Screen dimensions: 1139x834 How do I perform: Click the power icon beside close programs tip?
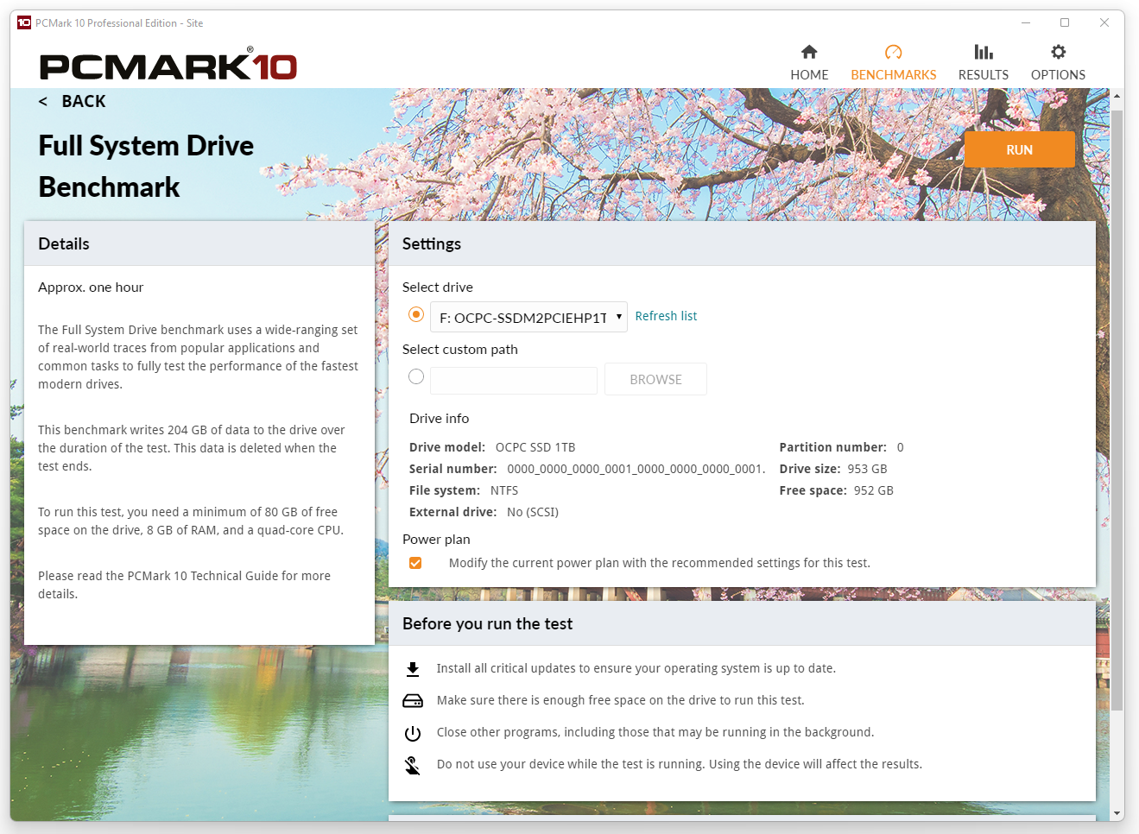tap(413, 733)
